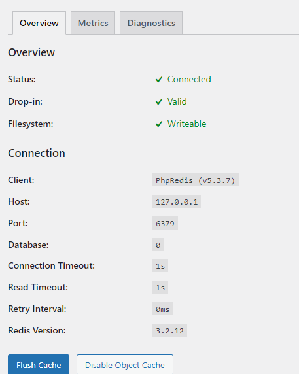The image size is (299, 374).
Task: Click Disable Object Cache button
Action: click(125, 365)
